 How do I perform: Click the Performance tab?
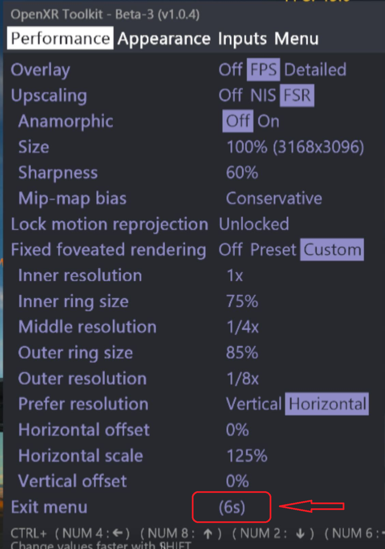60,38
